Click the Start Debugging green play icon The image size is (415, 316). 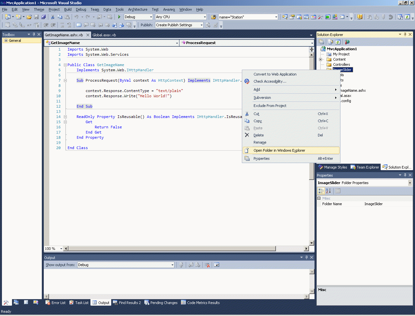point(119,17)
